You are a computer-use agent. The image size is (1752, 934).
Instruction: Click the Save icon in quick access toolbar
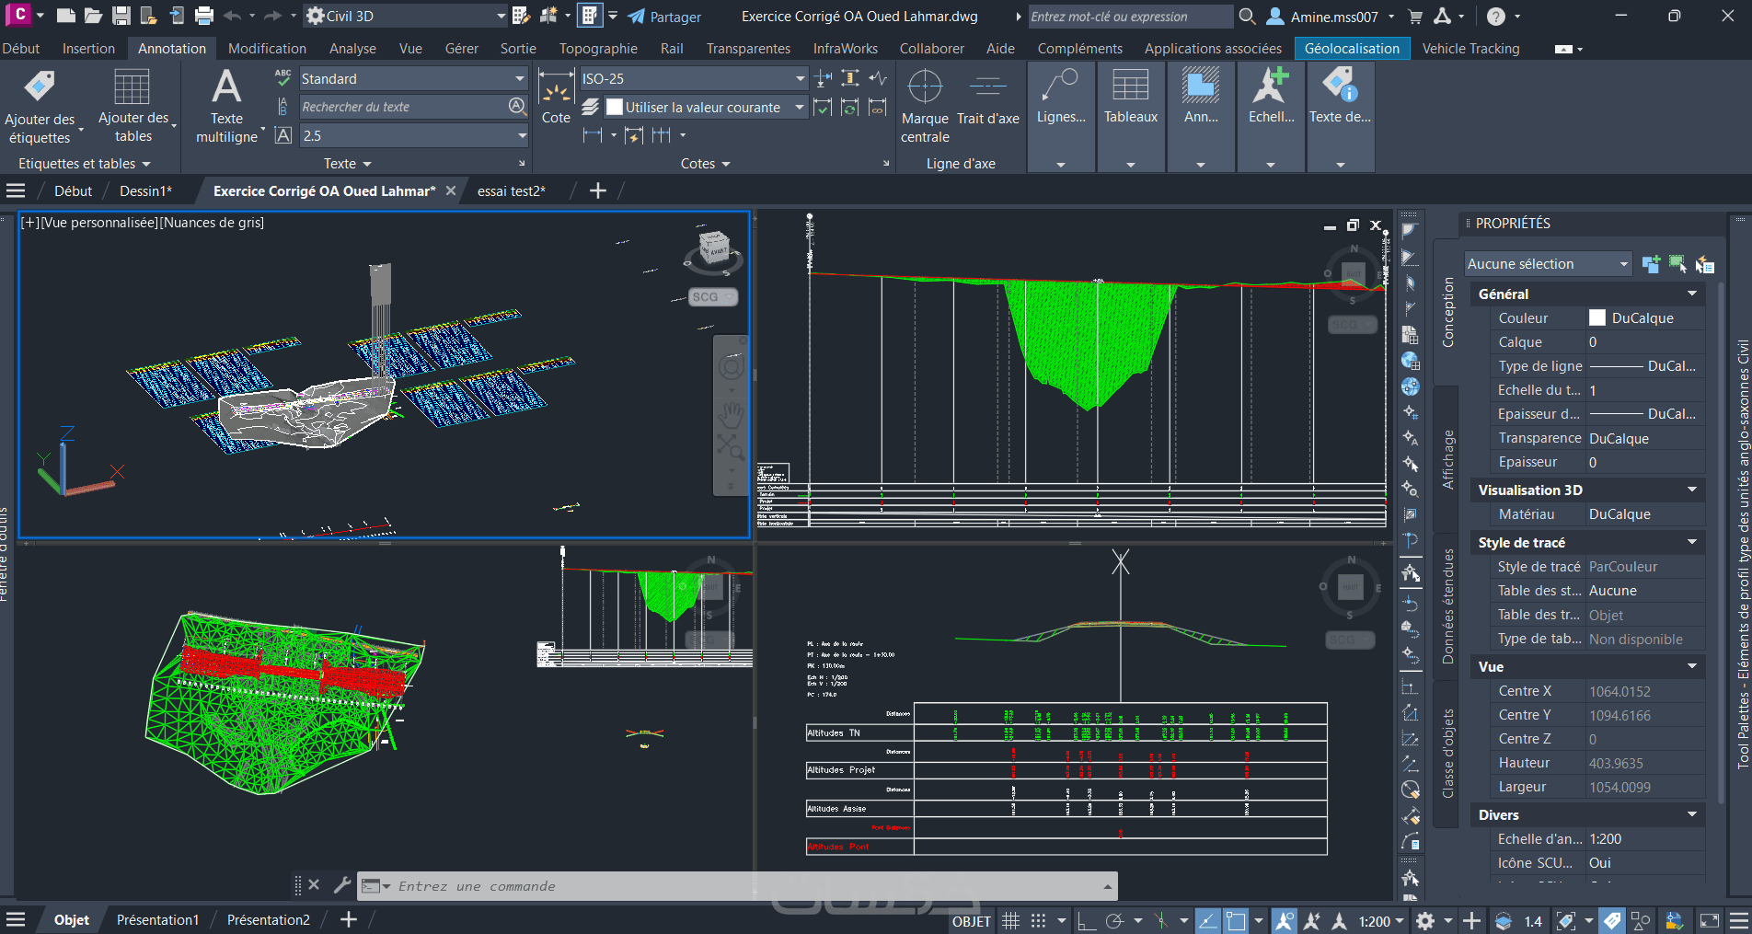[121, 16]
